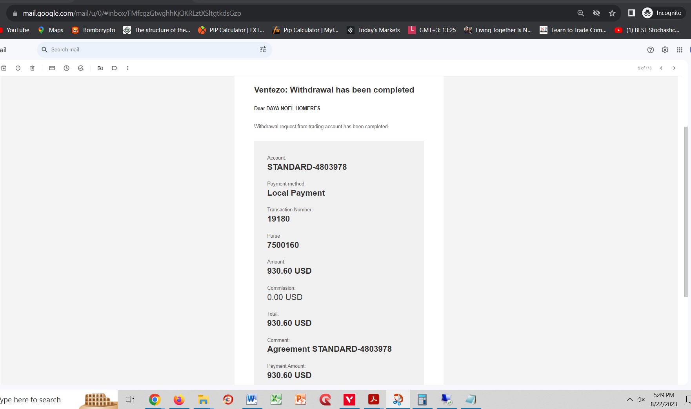This screenshot has width=691, height=409.
Task: Click the Local Payment method text
Action: 296,193
